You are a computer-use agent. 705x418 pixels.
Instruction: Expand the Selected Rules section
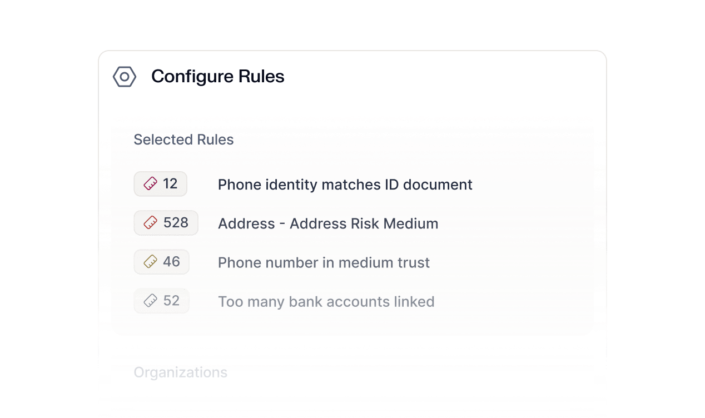click(x=183, y=140)
